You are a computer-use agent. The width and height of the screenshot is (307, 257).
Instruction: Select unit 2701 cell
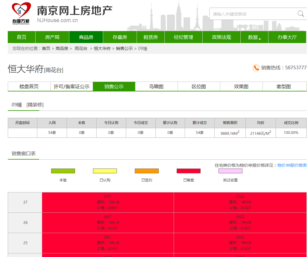click(108, 202)
